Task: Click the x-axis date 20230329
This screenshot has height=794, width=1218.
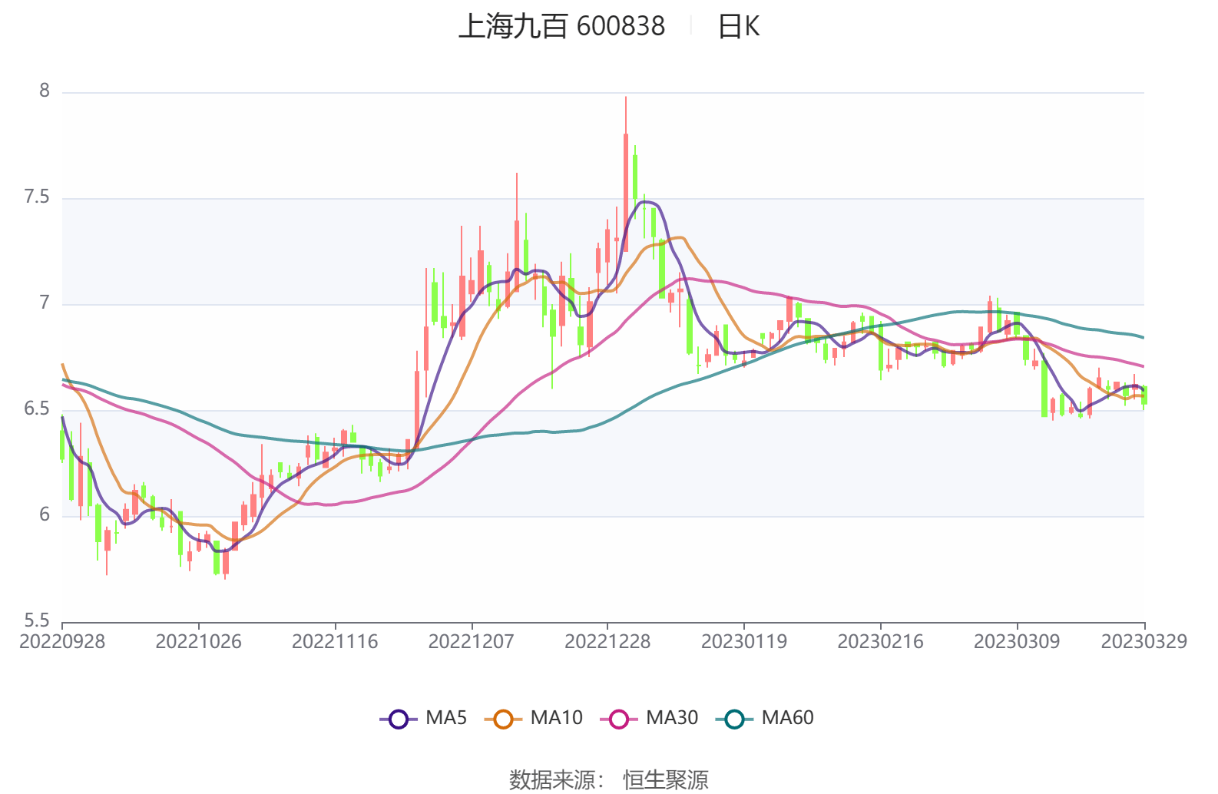Action: pos(1144,642)
